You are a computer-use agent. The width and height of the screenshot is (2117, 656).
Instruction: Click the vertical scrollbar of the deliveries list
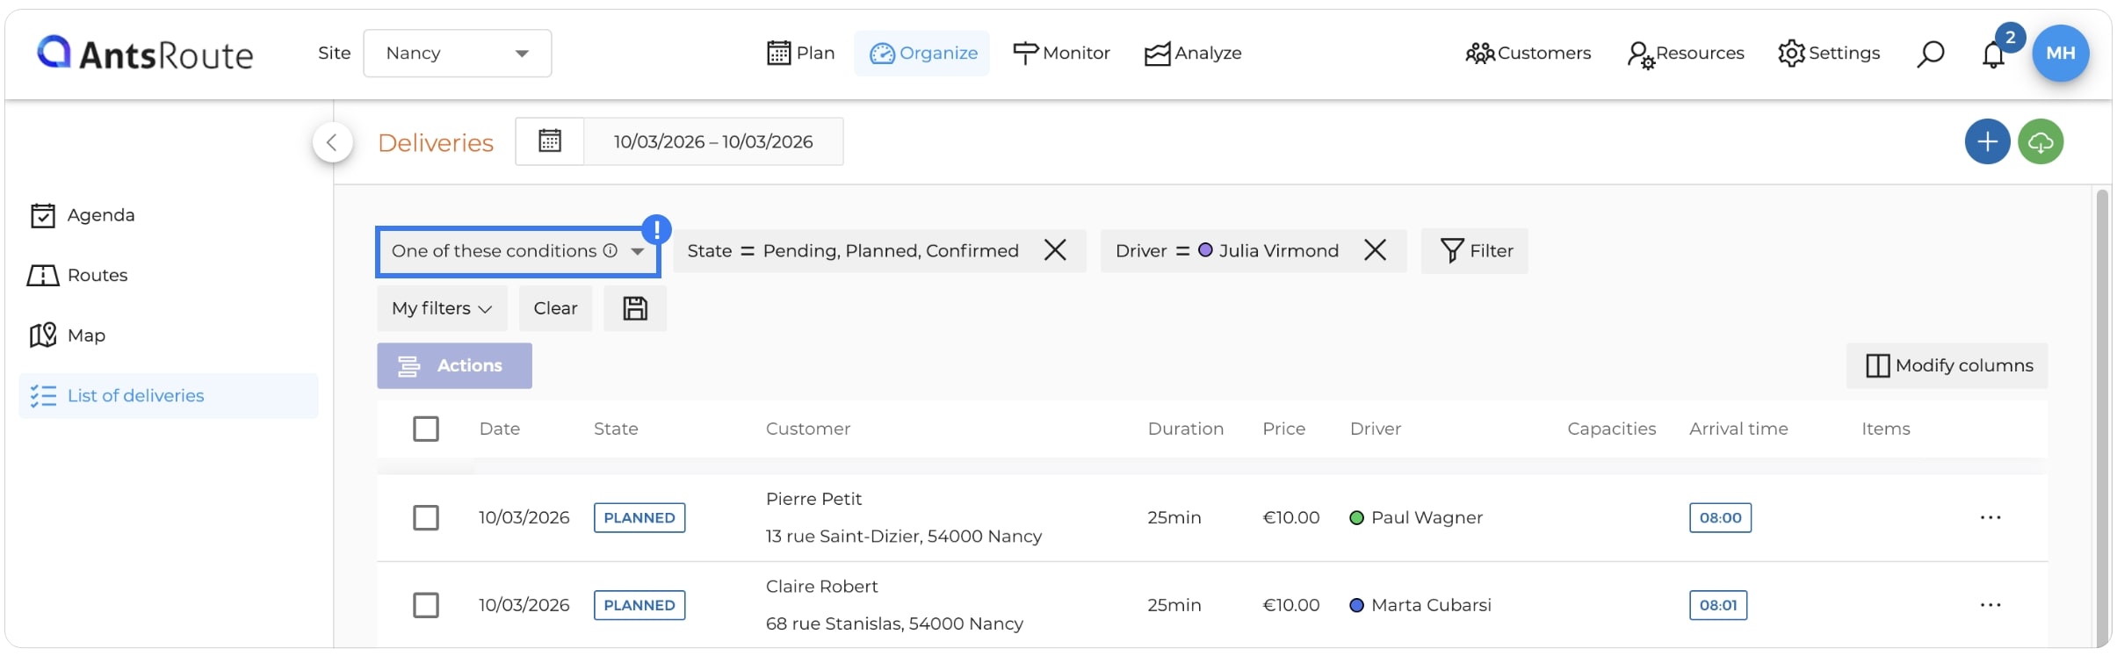2102,418
